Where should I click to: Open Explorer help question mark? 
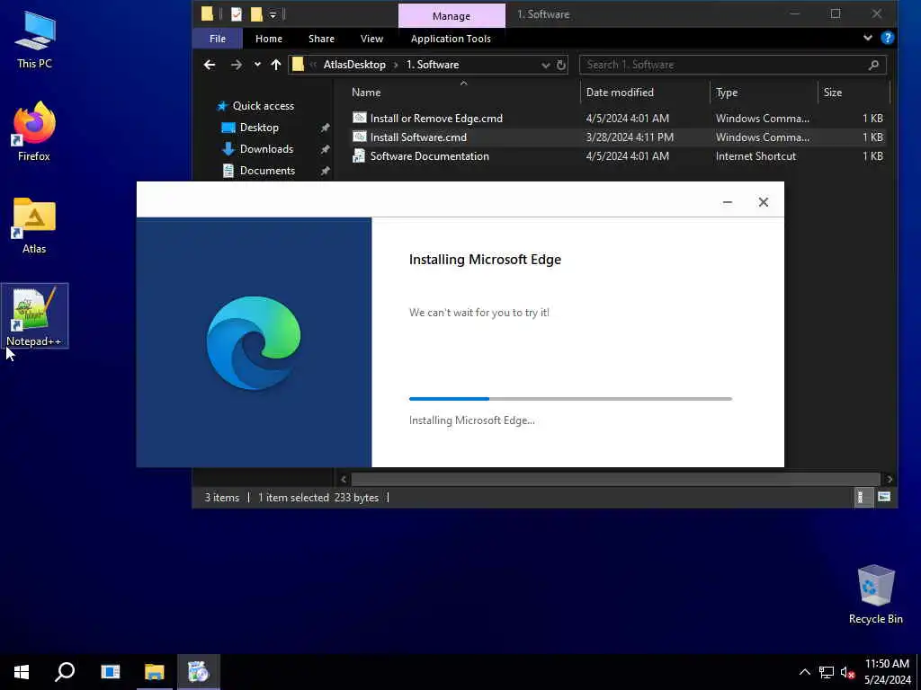pyautogui.click(x=888, y=38)
